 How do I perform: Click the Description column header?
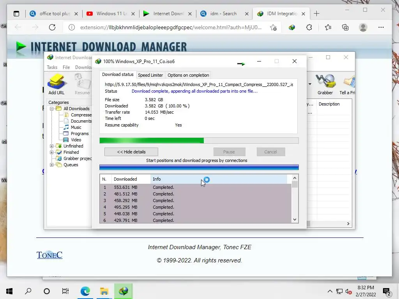(x=334, y=104)
